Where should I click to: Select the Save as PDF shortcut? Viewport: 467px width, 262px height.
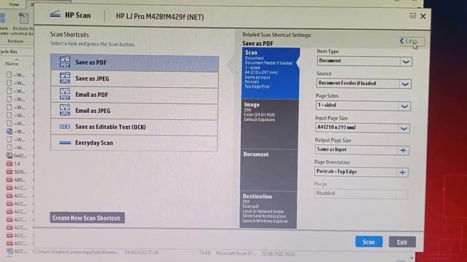[134, 63]
